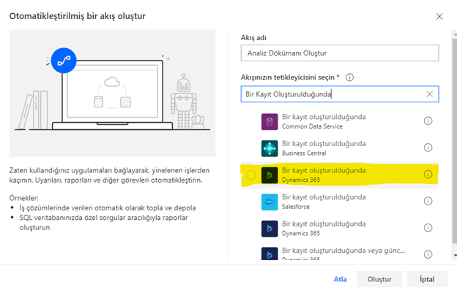
Task: Open info icon on highlighted Dynamics 365 row
Action: click(x=428, y=174)
